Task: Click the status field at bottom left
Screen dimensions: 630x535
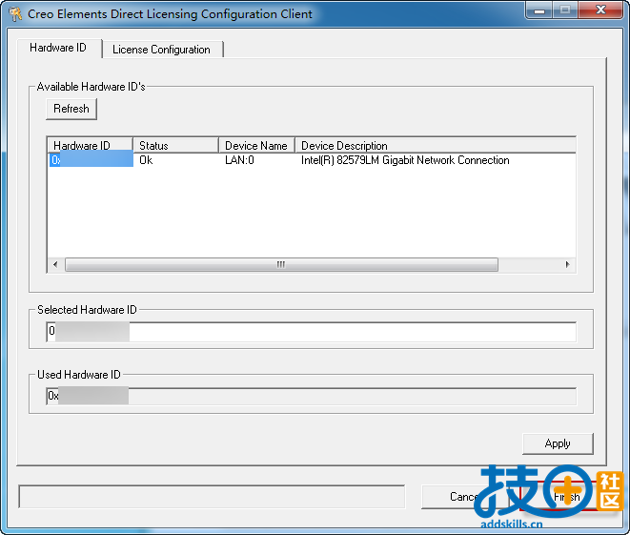Action: pyautogui.click(x=212, y=497)
